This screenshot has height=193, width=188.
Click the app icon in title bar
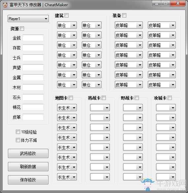tap(5, 5)
